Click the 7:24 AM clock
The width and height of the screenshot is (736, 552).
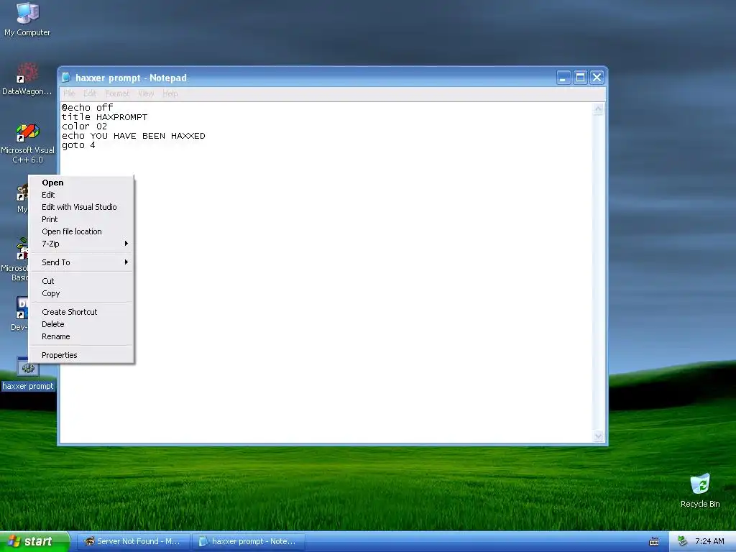coord(709,541)
